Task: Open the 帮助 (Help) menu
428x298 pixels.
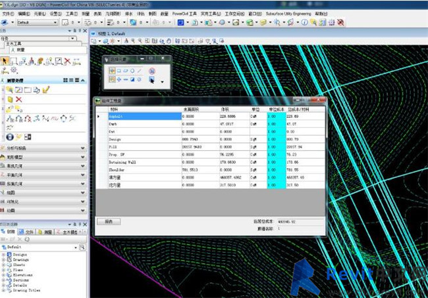Action: click(x=321, y=14)
